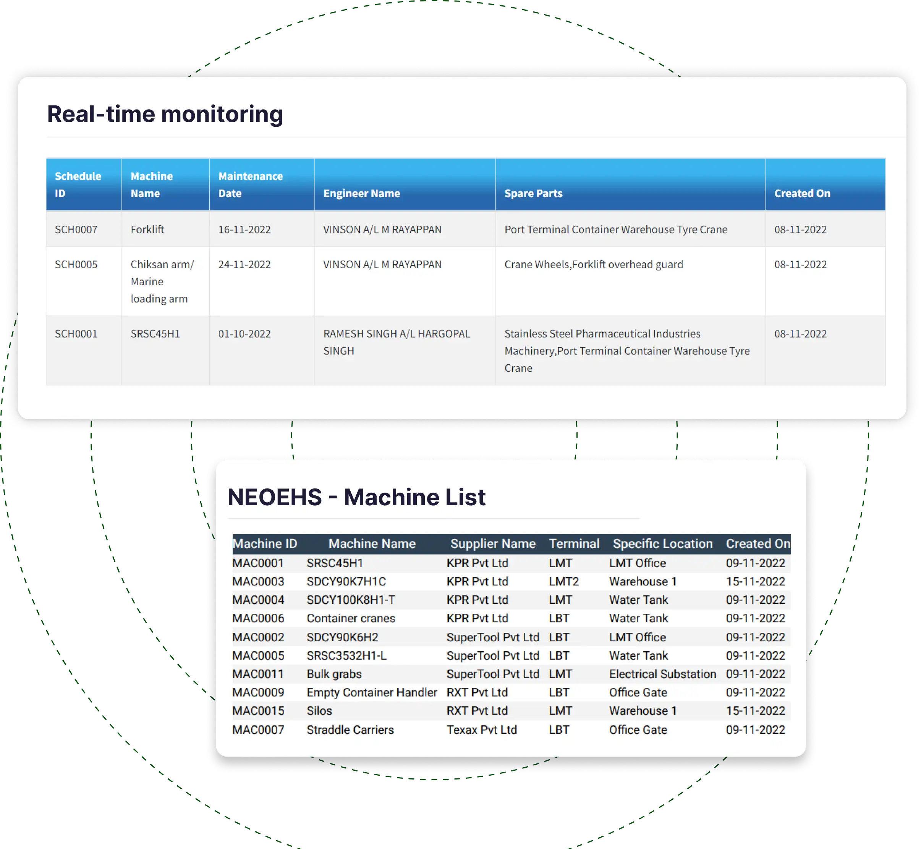This screenshot has width=921, height=849.
Task: Click machine name Container cranes
Action: pos(351,618)
